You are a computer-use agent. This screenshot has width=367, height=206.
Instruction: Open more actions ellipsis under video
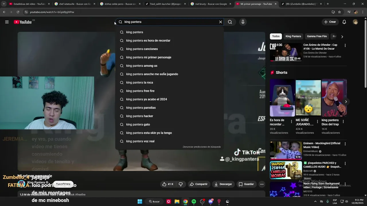(262, 184)
